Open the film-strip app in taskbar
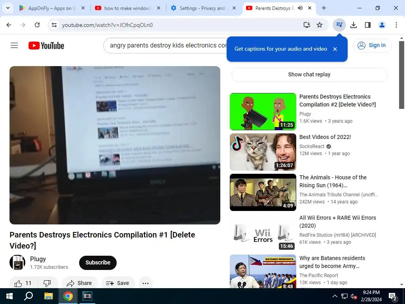Screen dimensions: 405x304 [x=87, y=296]
